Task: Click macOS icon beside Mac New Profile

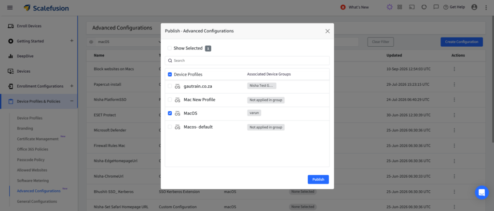Action: pyautogui.click(x=178, y=100)
